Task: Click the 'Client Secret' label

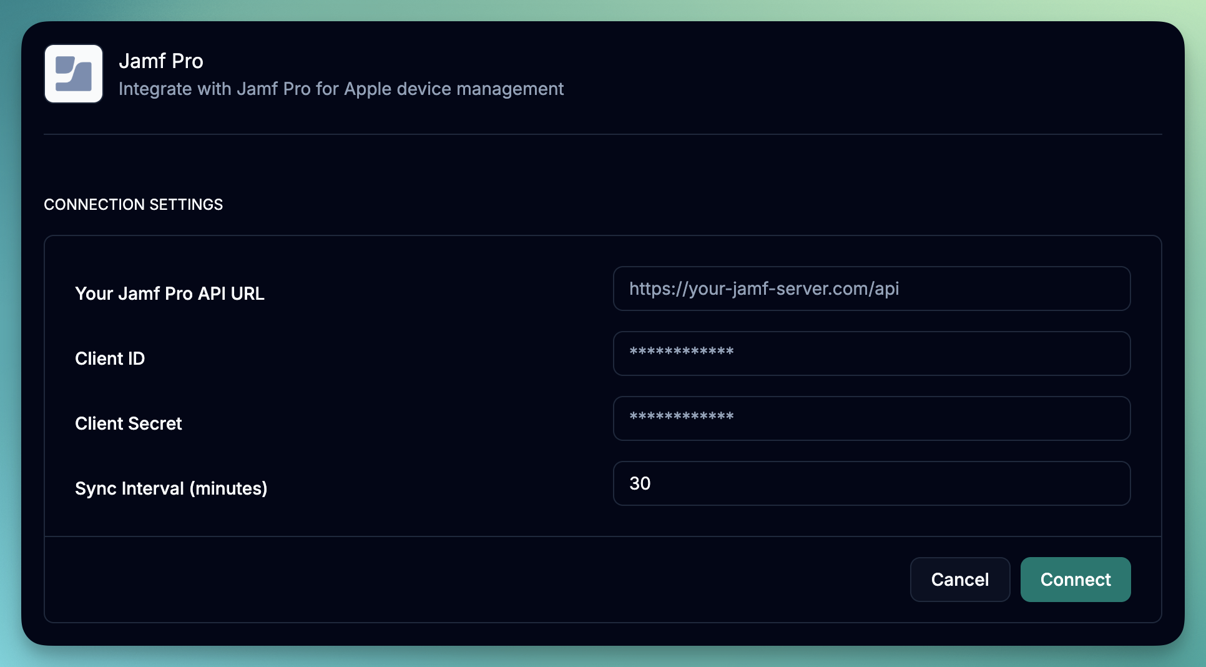Action: 129,423
